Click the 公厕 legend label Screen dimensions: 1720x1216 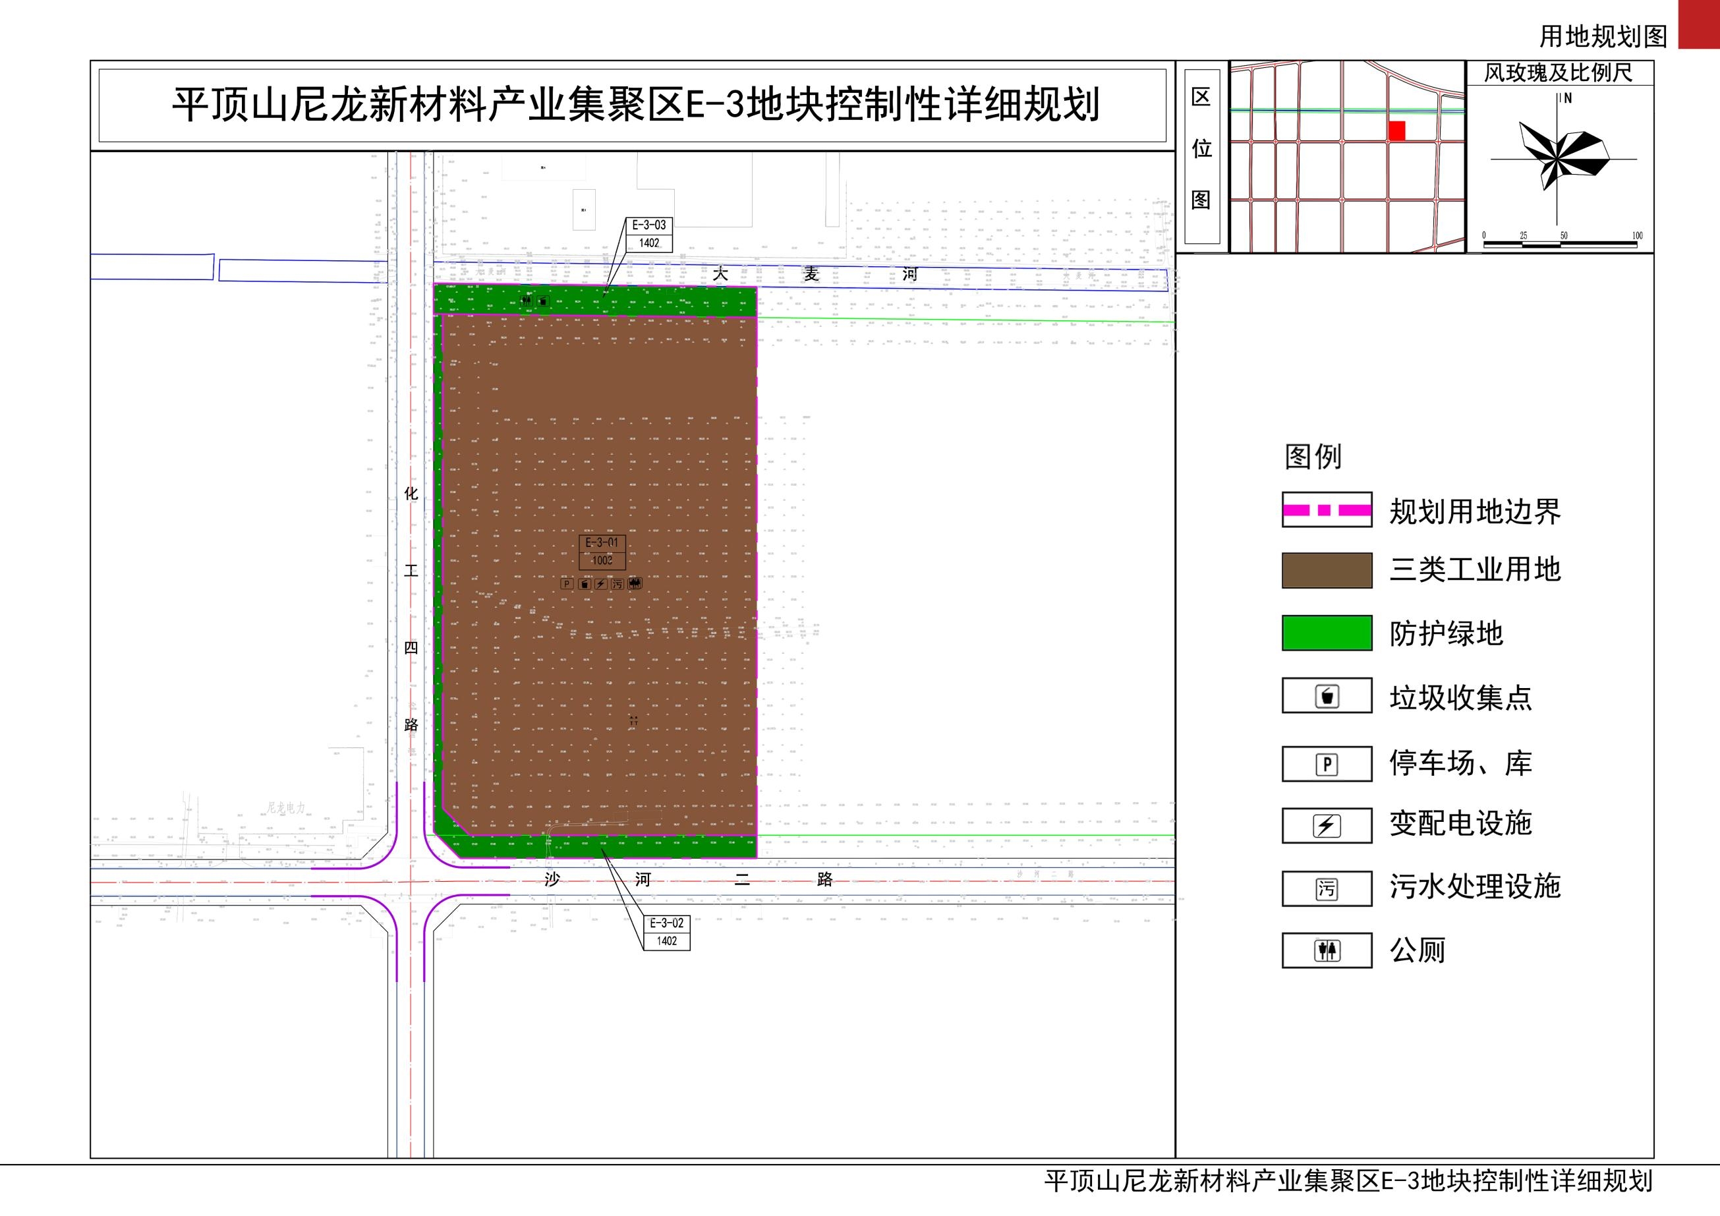click(x=1418, y=951)
